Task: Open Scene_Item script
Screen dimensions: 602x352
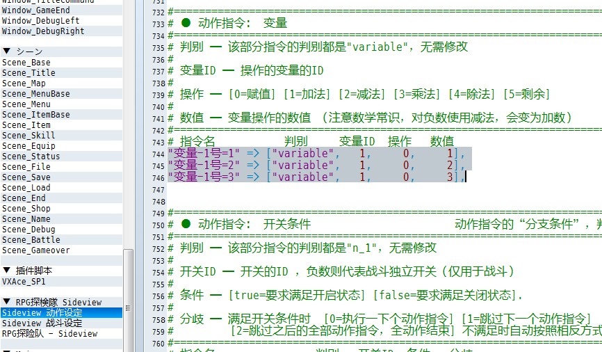Action: [x=61, y=125]
